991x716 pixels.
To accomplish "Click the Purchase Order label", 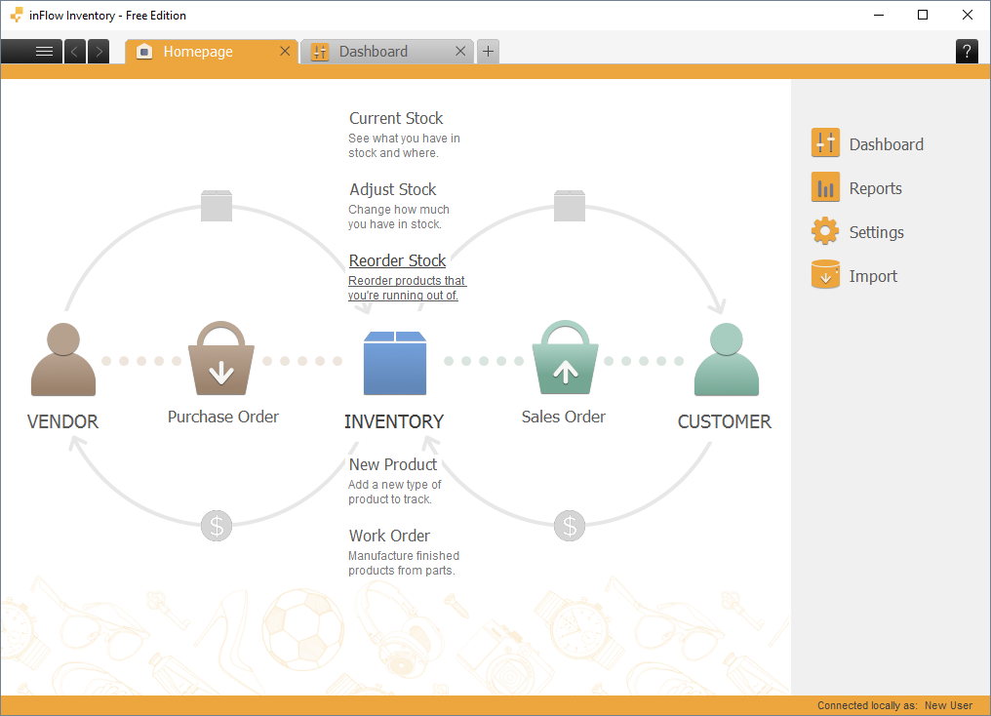I will click(223, 418).
